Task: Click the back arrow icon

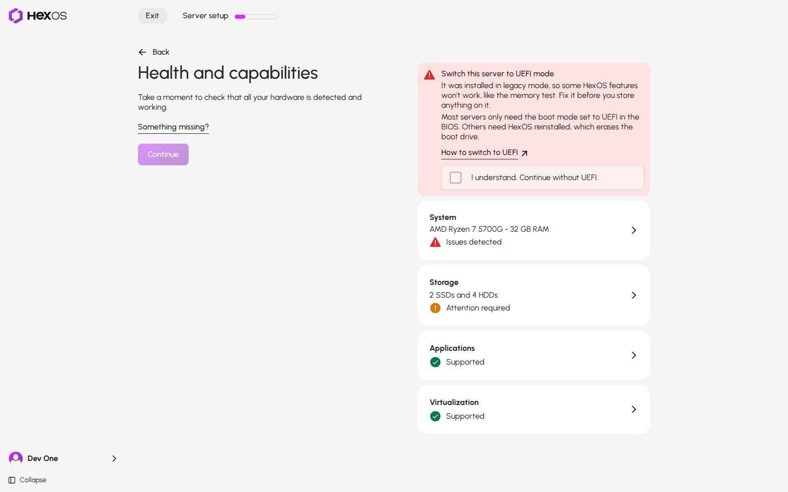Action: tap(142, 52)
